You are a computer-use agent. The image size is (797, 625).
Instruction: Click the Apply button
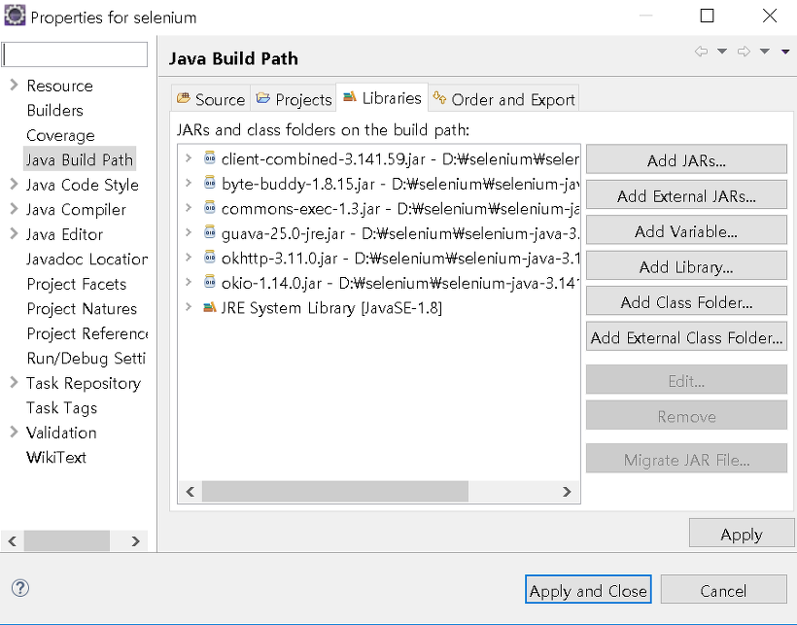(x=741, y=534)
